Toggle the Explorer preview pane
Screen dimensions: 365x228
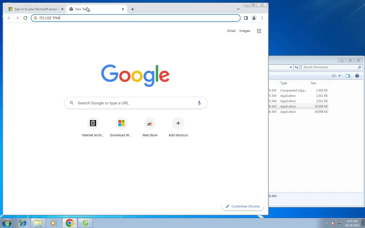tap(348, 76)
